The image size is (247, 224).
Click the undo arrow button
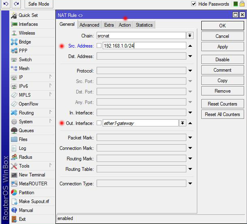coord(6,4)
